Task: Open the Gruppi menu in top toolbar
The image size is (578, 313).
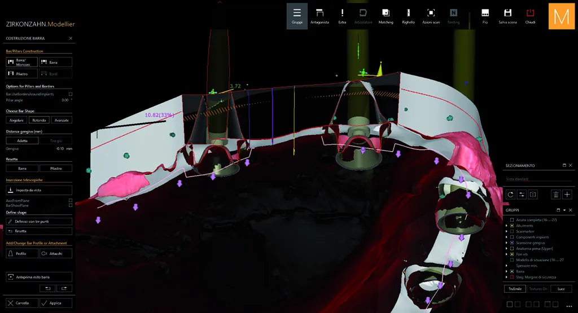Action: click(x=297, y=16)
